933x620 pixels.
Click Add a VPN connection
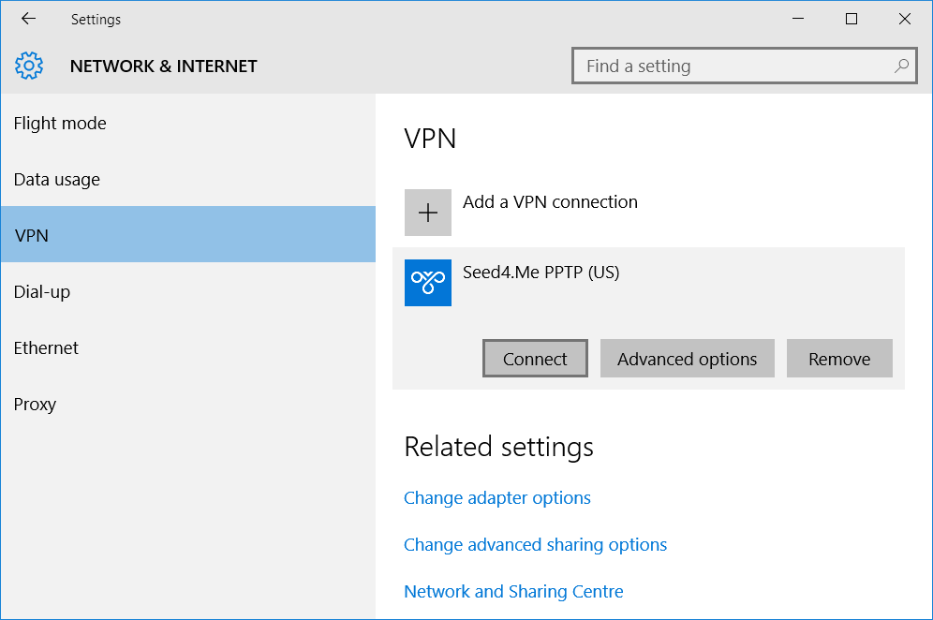[x=550, y=201]
